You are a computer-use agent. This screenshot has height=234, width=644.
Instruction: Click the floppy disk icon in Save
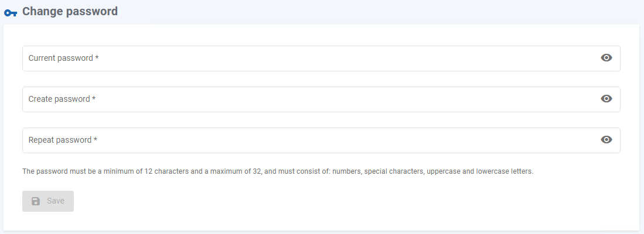pos(36,201)
